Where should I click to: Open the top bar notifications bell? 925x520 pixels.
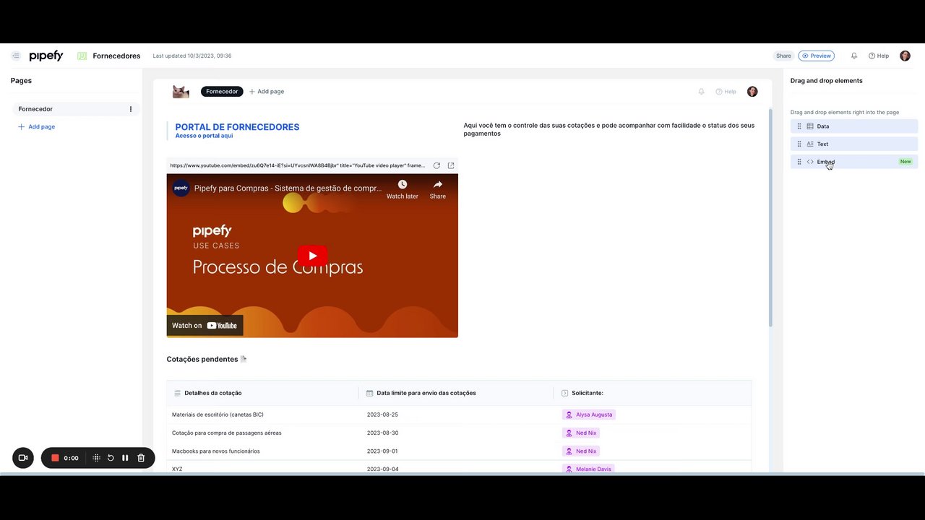[x=854, y=56]
